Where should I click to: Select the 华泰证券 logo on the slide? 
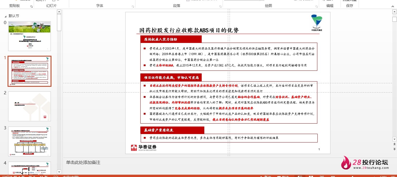[x=144, y=148]
